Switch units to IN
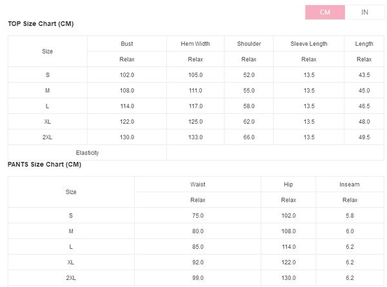The image size is (387, 287). [x=364, y=12]
